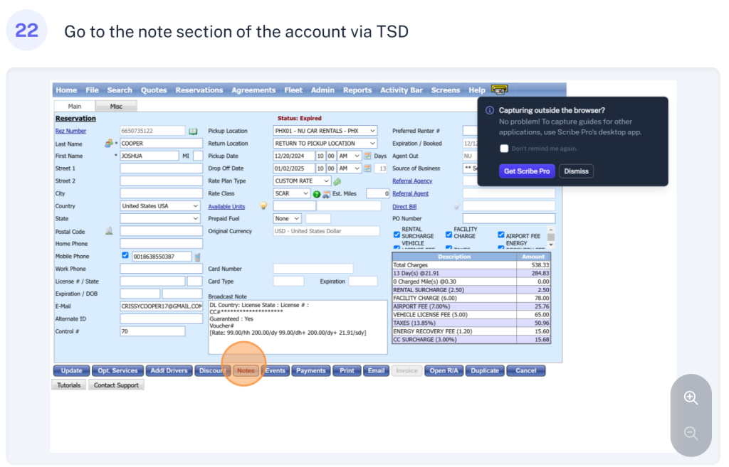Click the book icon next to Rez Number
This screenshot has width=729, height=467.
pos(192,131)
